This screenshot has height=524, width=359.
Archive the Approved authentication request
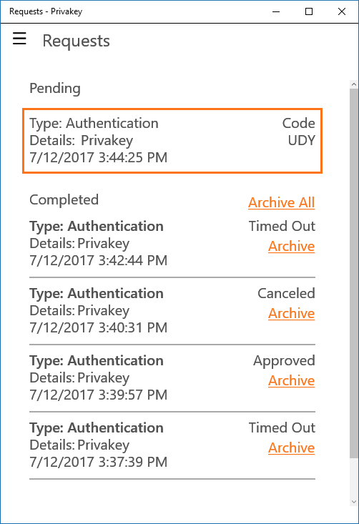[x=292, y=380]
